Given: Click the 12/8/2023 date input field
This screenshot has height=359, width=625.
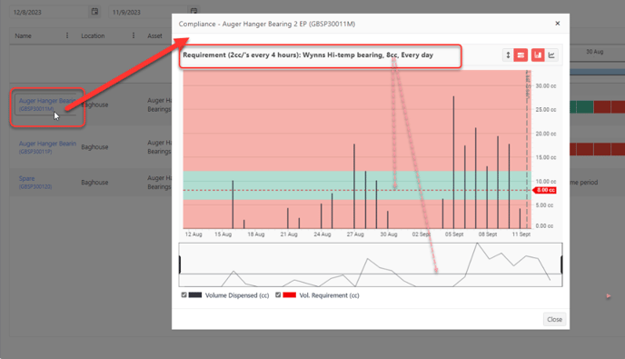Looking at the screenshot, I should click(x=49, y=12).
